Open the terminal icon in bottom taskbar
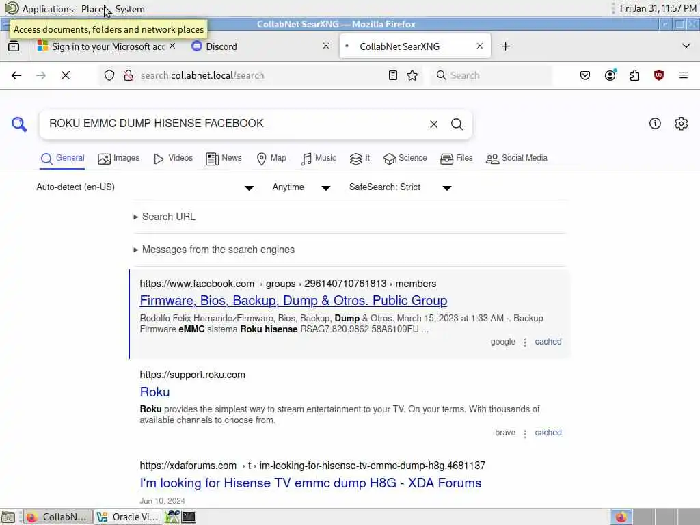Screen dimensions: 700x525 [189, 517]
